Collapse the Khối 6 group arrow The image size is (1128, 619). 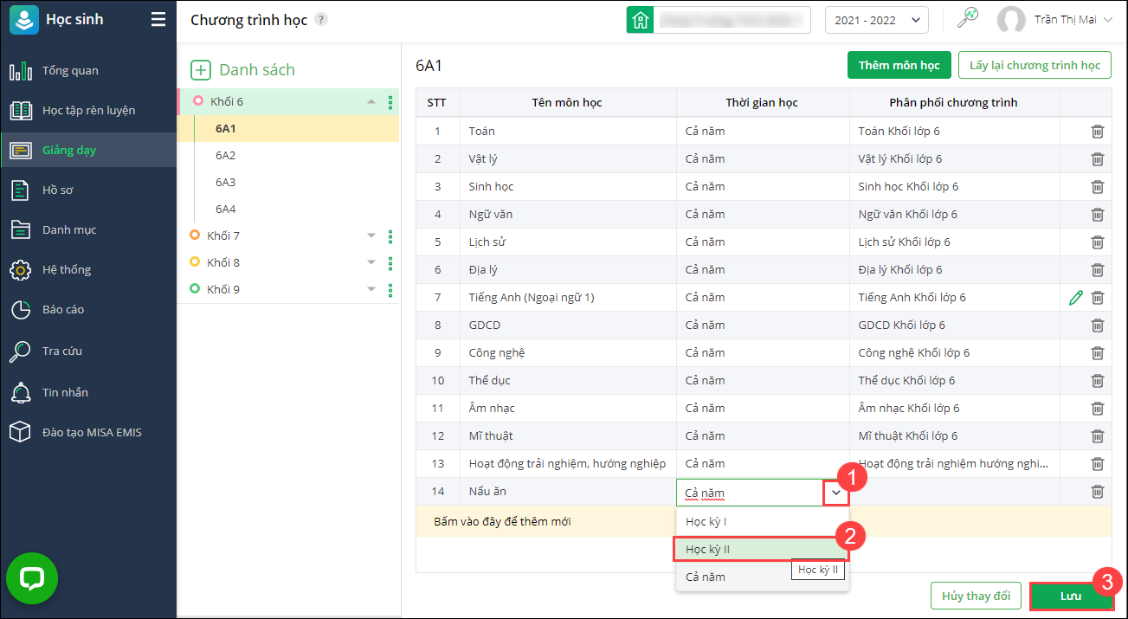[x=371, y=102]
